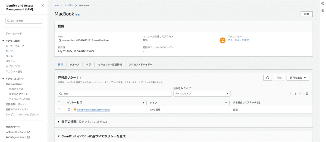The width and height of the screenshot is (326, 142).
Task: Click the 削除 button for user MacBook
Action: 306,14
